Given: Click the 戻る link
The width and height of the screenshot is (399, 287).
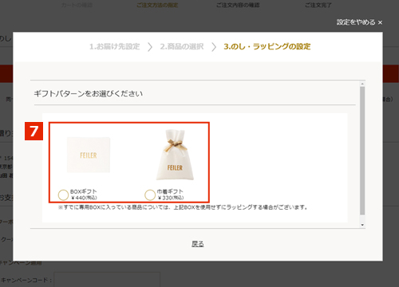Looking at the screenshot, I should pyautogui.click(x=198, y=244).
